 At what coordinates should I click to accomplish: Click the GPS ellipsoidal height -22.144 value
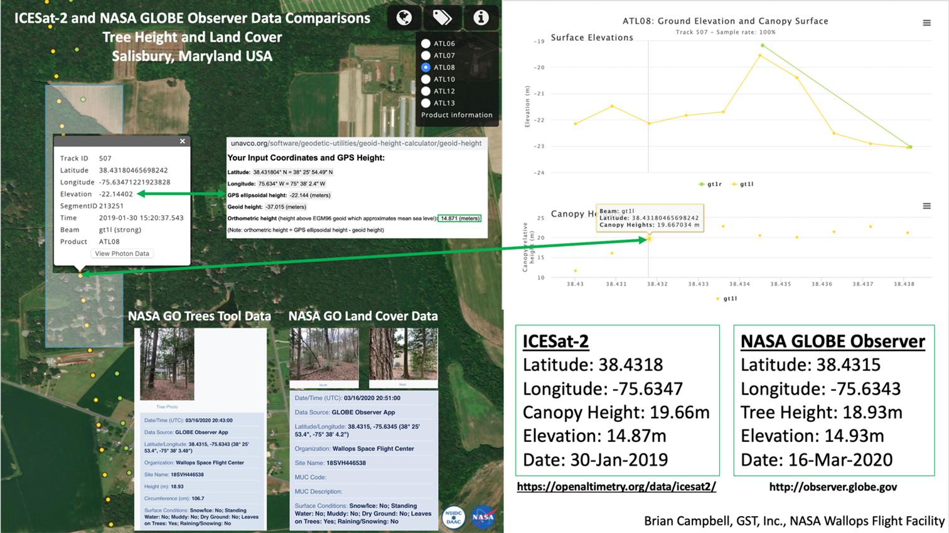310,195
